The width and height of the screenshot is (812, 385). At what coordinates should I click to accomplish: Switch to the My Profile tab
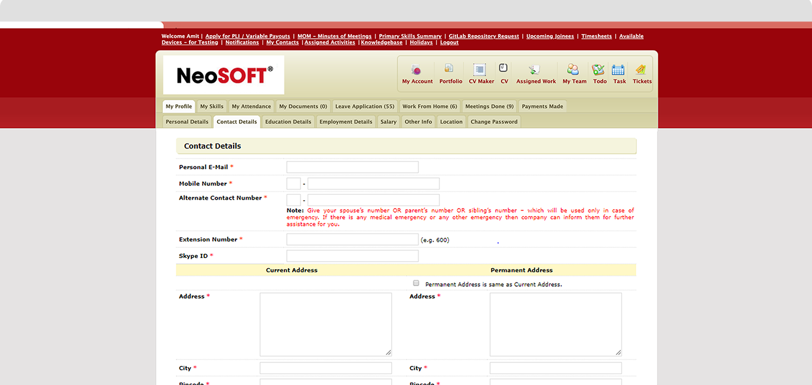(179, 107)
